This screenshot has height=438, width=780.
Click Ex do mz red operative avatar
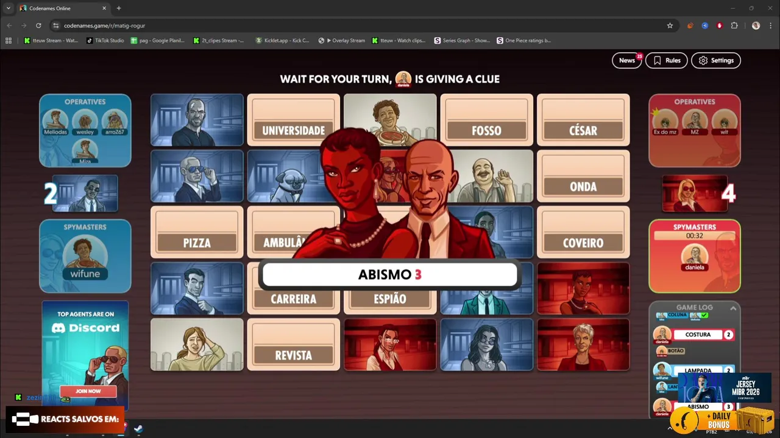pyautogui.click(x=665, y=122)
